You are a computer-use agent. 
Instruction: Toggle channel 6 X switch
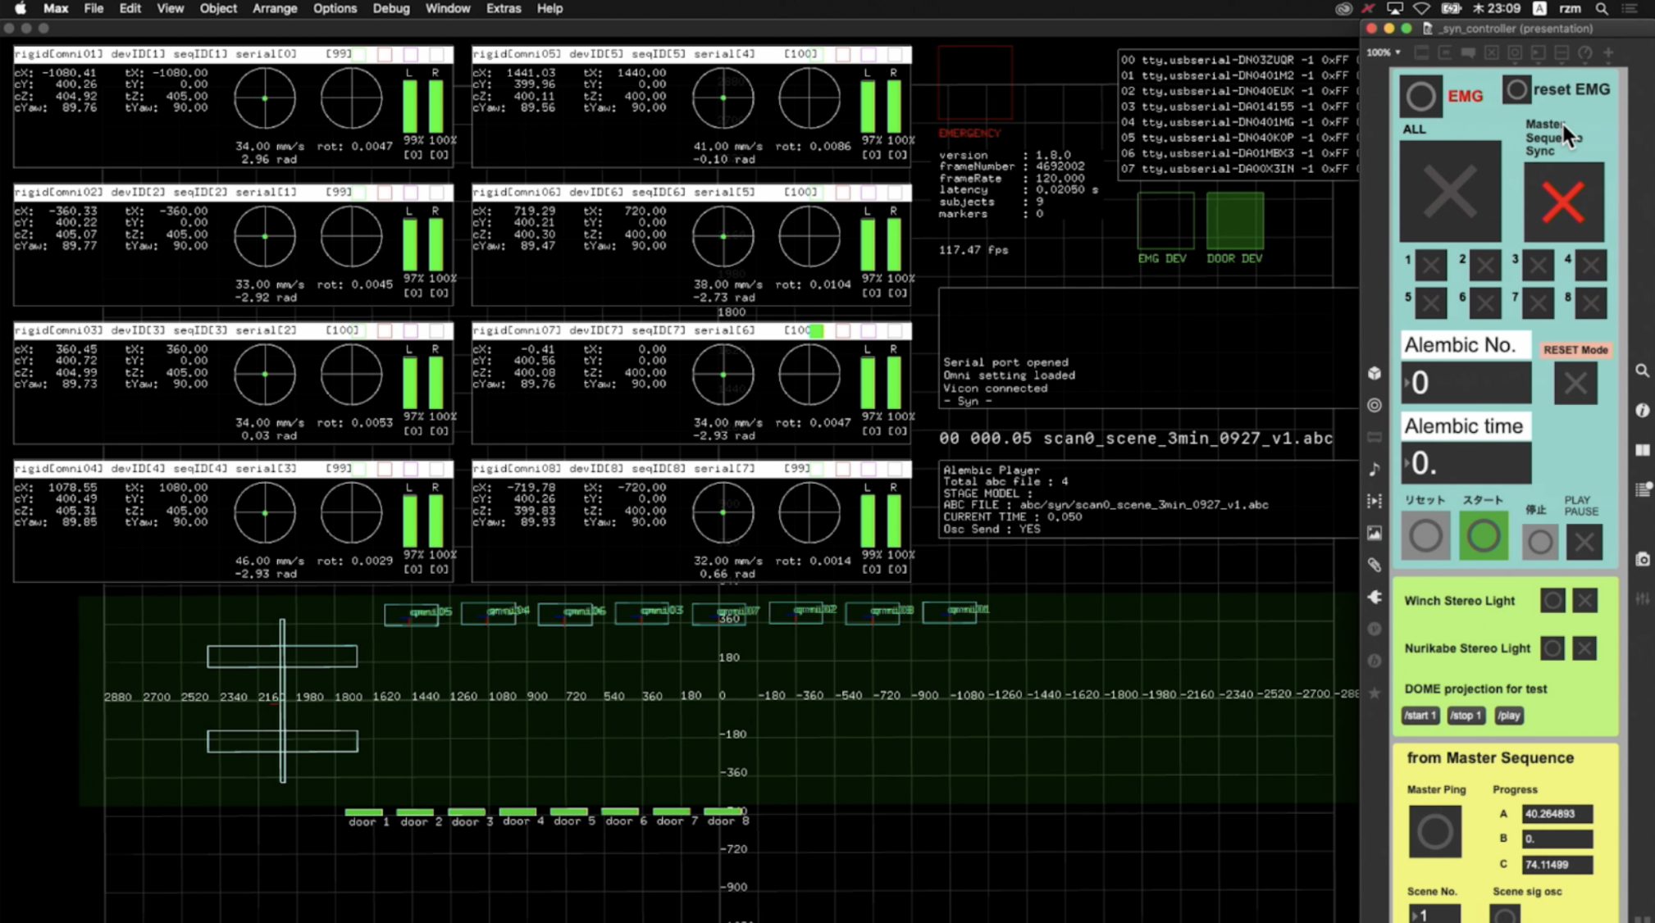[x=1484, y=303]
